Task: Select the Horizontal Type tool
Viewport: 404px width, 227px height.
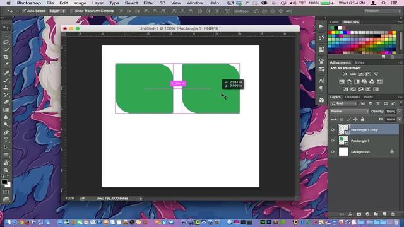Action: click(x=6, y=140)
